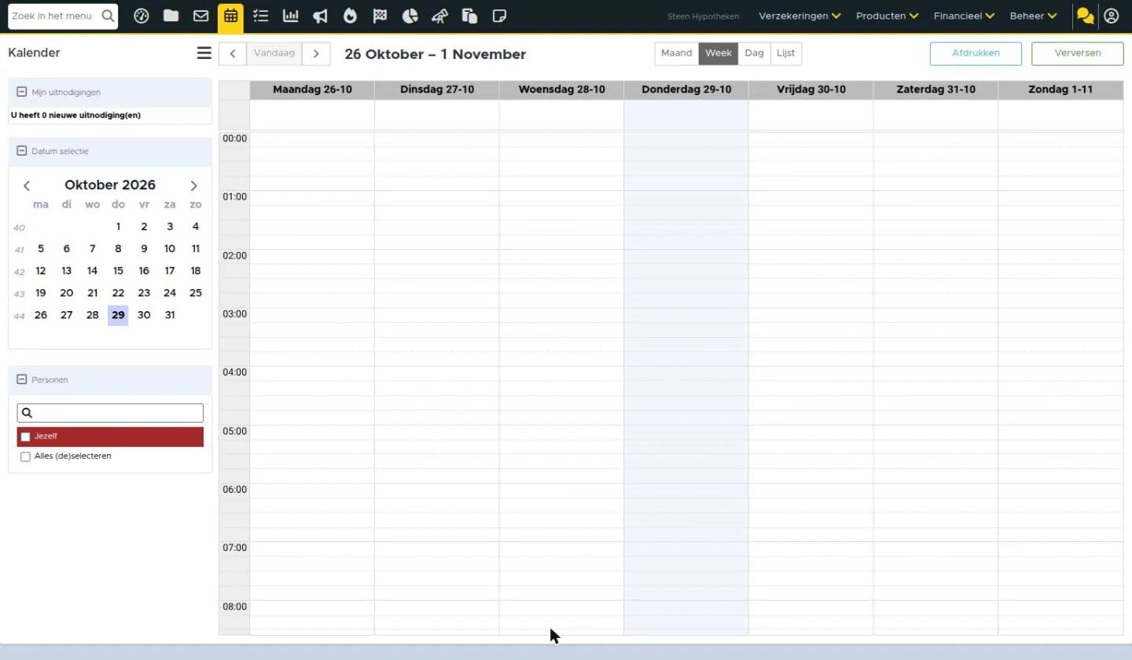Screen dimensions: 1132x660
Task: Tick the Jezelf checkbox
Action: pyautogui.click(x=25, y=437)
